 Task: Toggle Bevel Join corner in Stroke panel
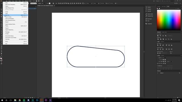coord(165,61)
